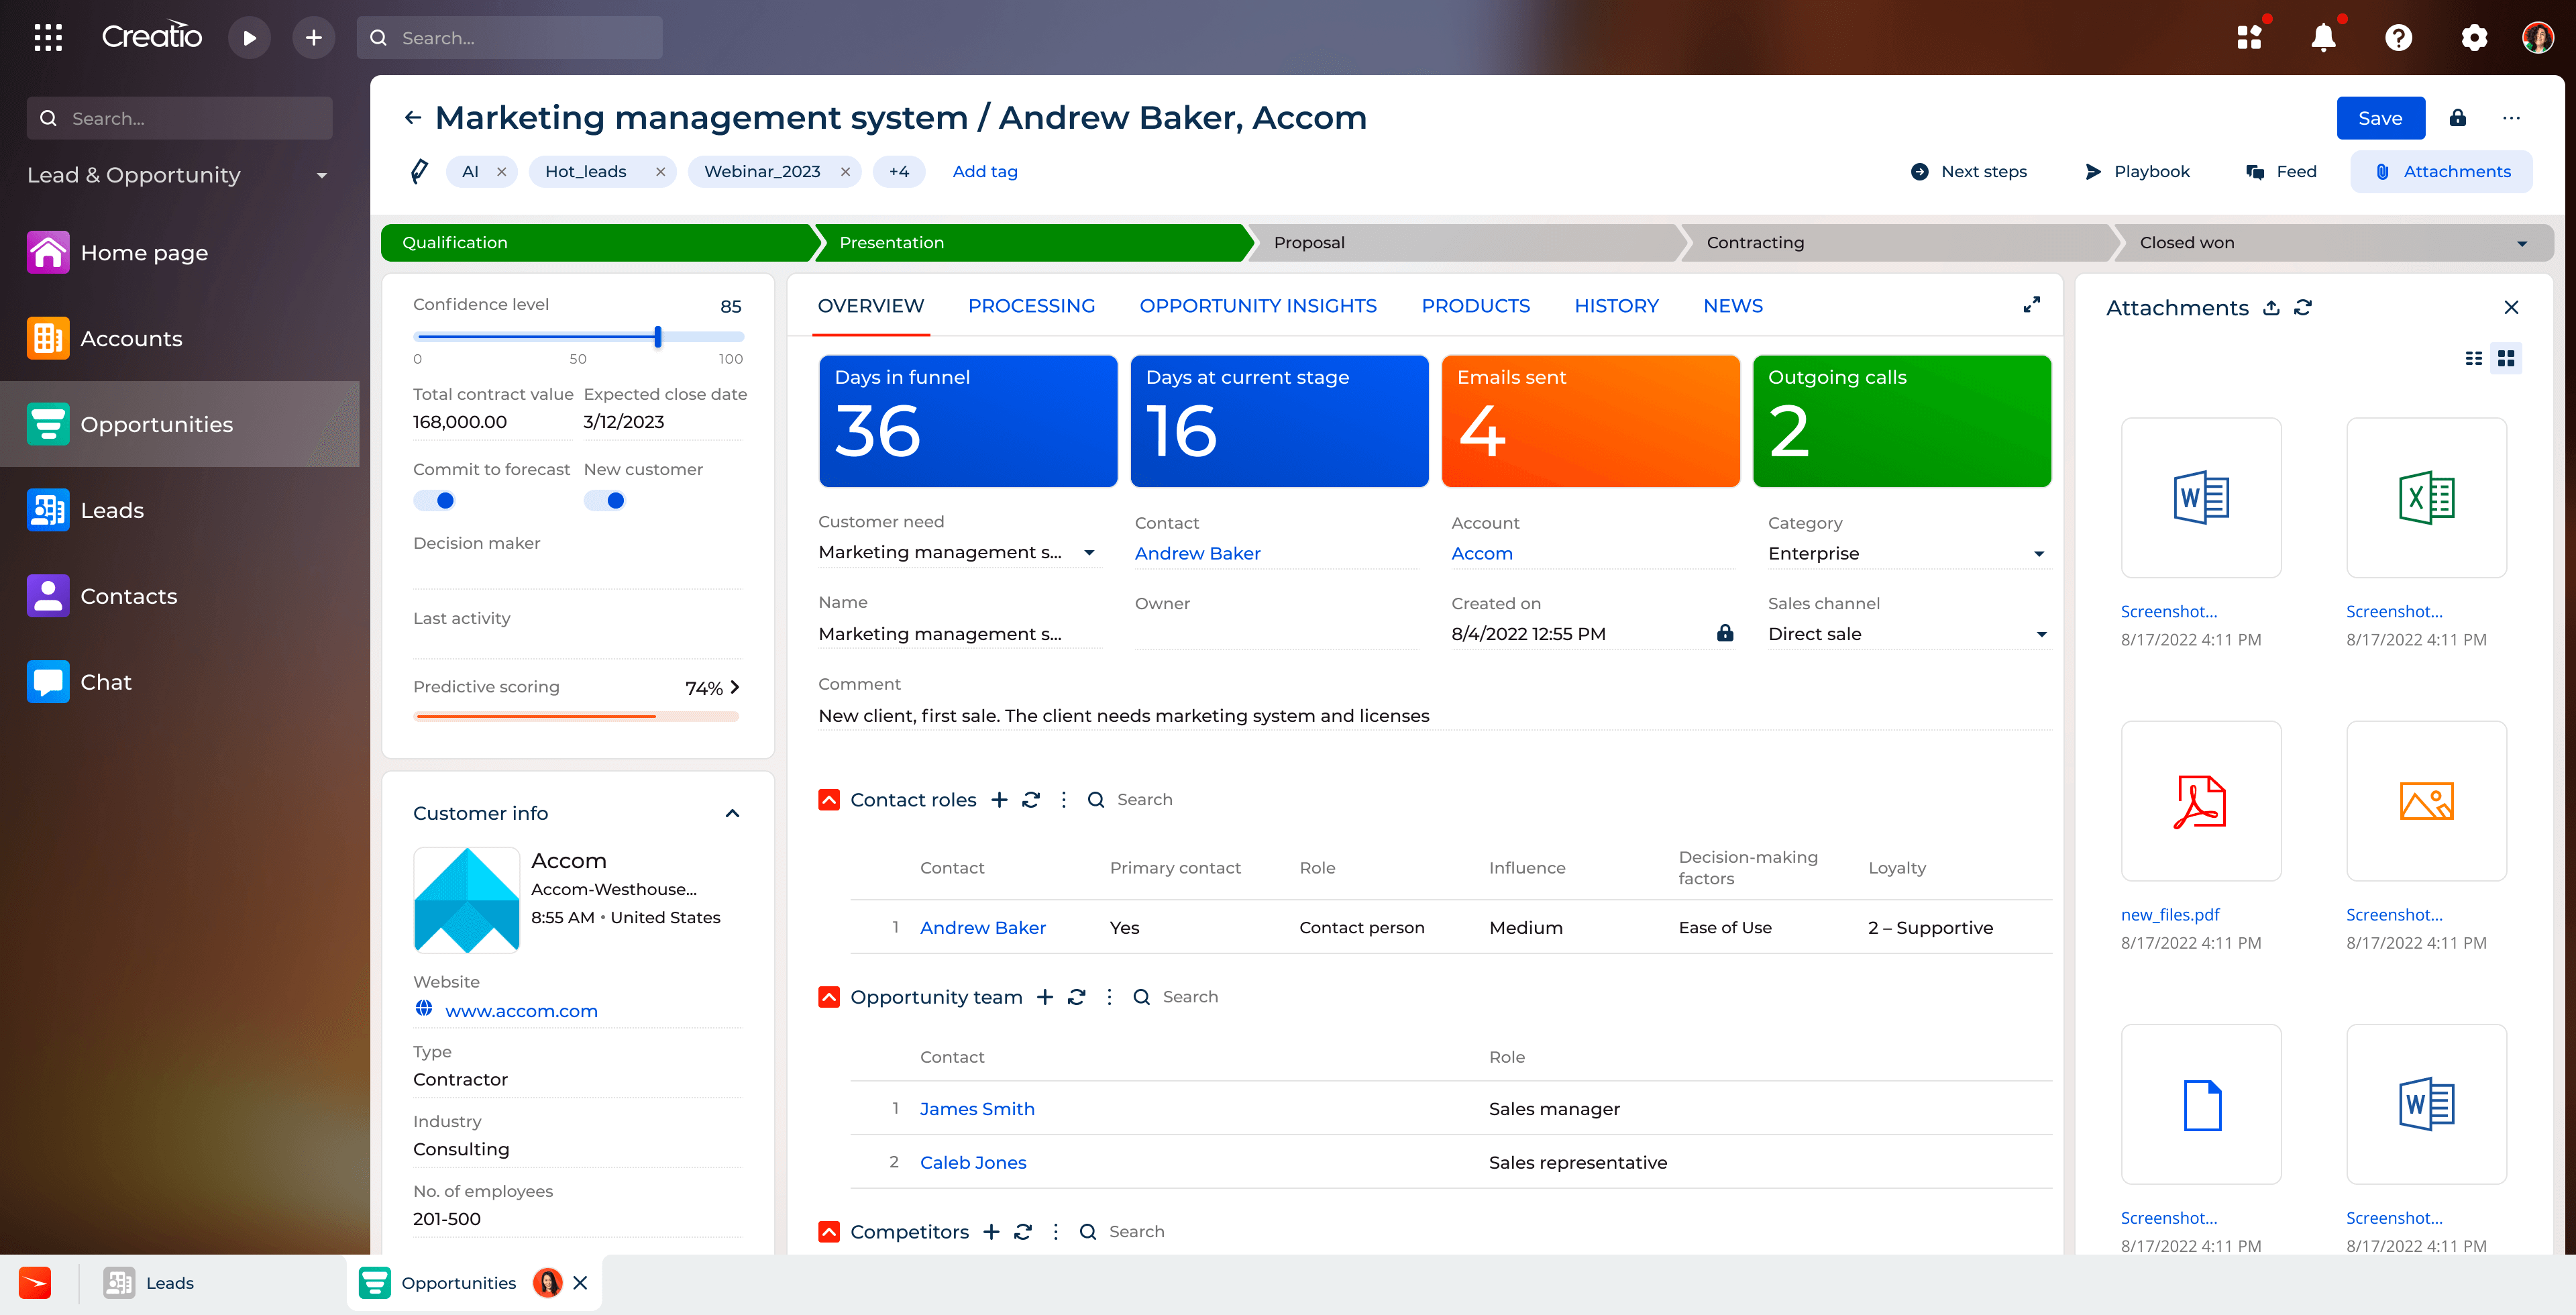The width and height of the screenshot is (2576, 1315).
Task: Add a new contact role with plus icon
Action: point(999,800)
